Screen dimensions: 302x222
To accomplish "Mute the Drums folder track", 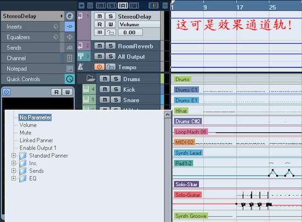I will click(x=105, y=79).
